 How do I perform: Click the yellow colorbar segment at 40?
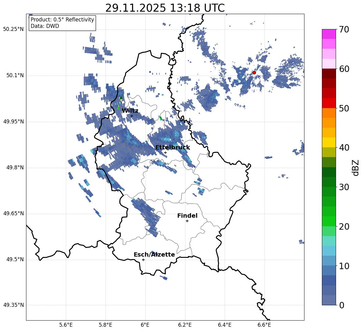pyautogui.click(x=329, y=142)
